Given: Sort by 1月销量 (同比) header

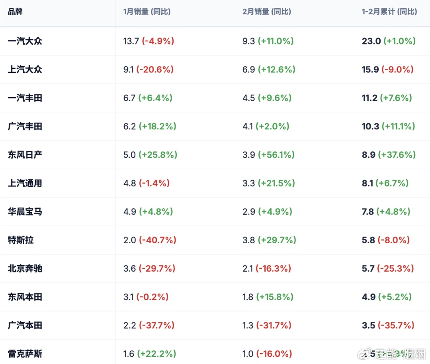Looking at the screenshot, I should click(x=147, y=12).
